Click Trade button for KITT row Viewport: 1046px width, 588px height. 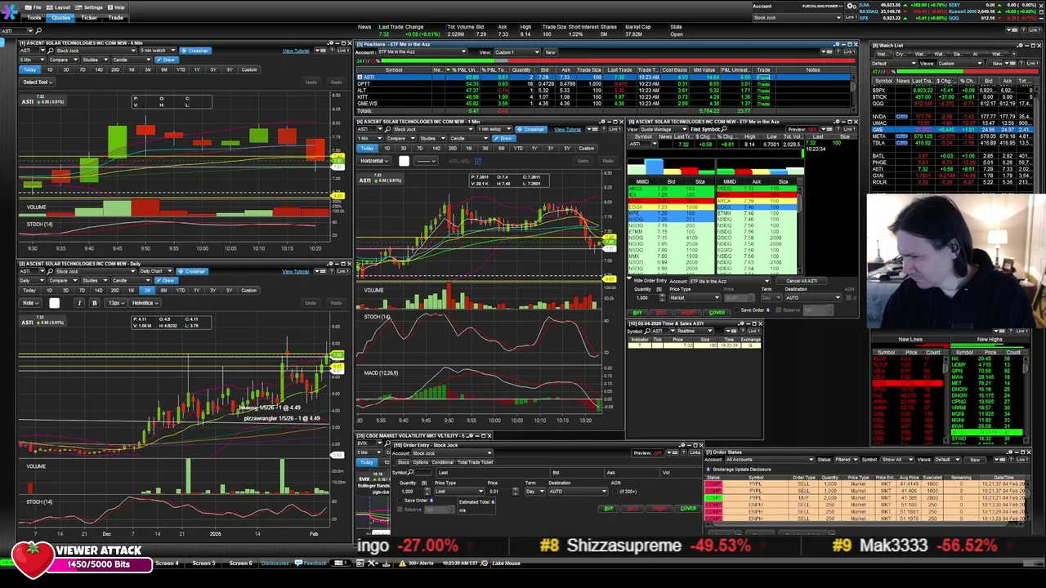[x=764, y=97]
